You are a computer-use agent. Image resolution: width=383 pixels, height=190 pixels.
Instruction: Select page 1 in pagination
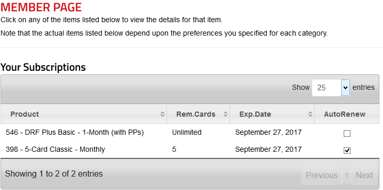coord(347,175)
